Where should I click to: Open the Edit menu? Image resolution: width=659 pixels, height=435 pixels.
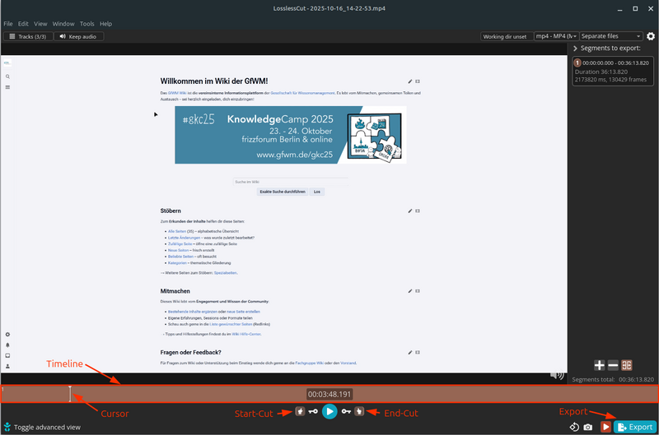23,24
